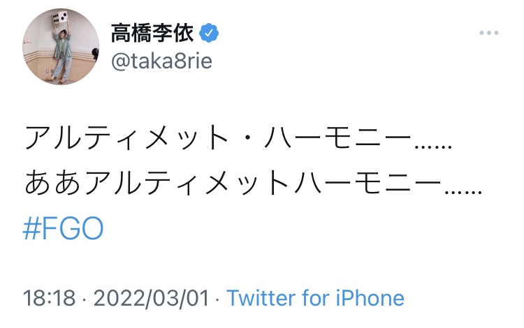Click the blue verified checkmark badge

[210, 32]
